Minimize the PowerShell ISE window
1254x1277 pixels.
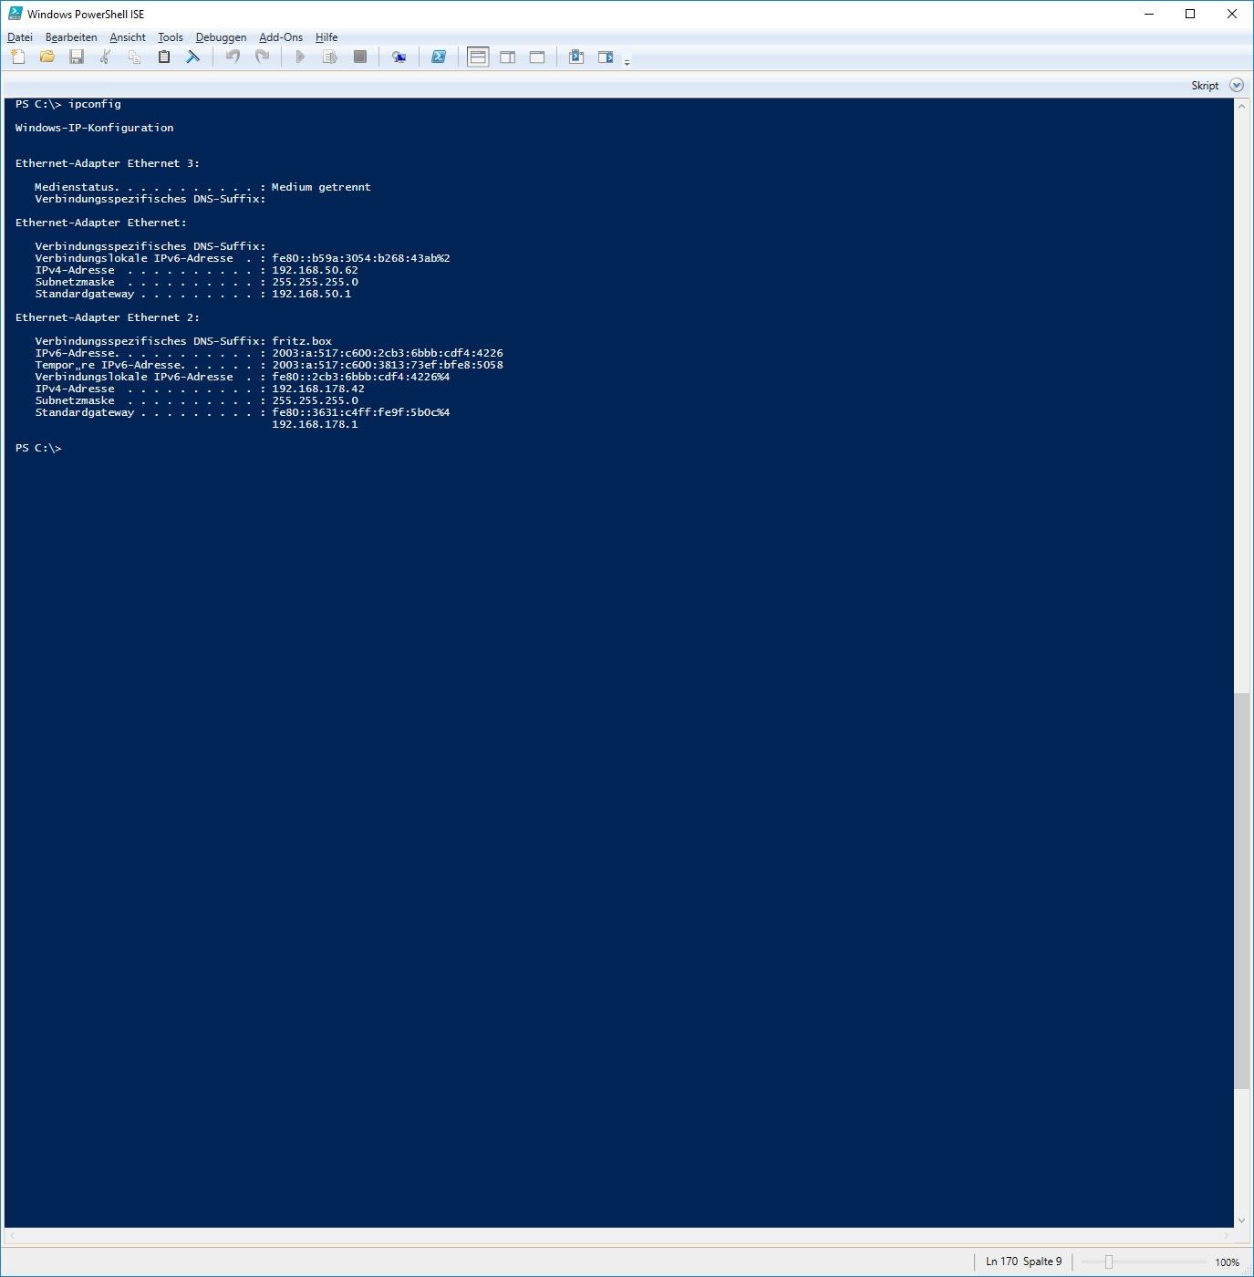pyautogui.click(x=1149, y=14)
